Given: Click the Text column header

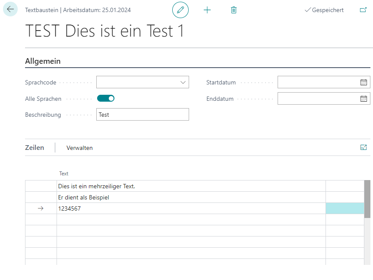Looking at the screenshot, I should pos(64,174).
